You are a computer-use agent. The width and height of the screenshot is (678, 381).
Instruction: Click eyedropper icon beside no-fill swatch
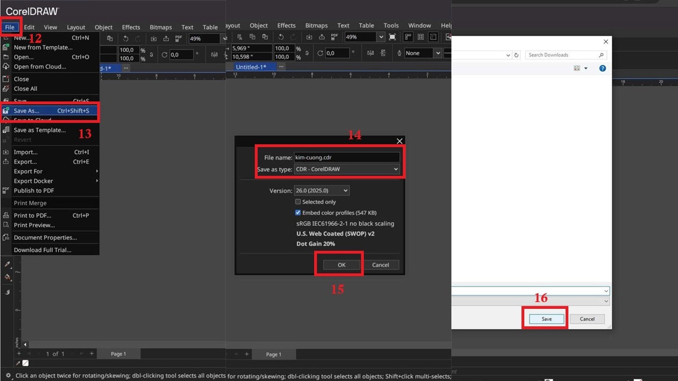click(18, 364)
